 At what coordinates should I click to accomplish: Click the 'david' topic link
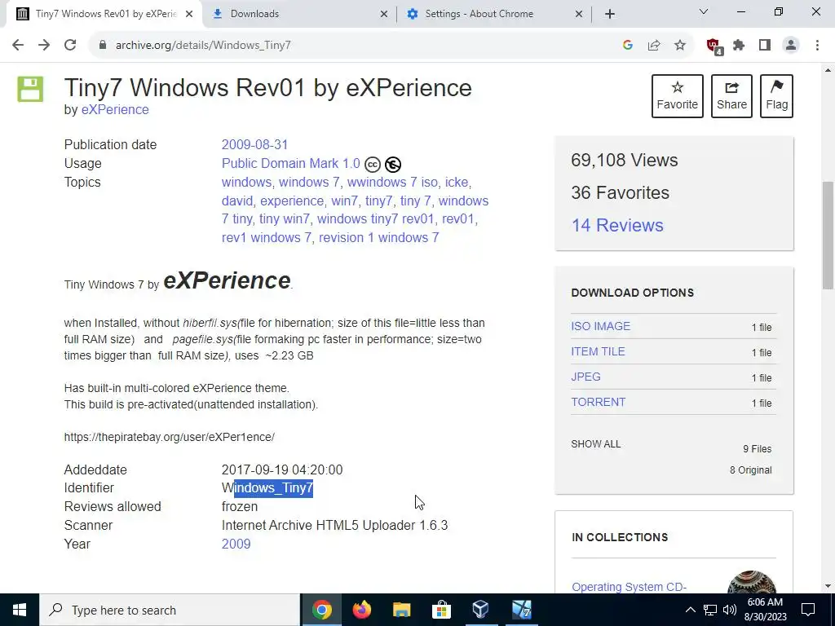click(237, 201)
